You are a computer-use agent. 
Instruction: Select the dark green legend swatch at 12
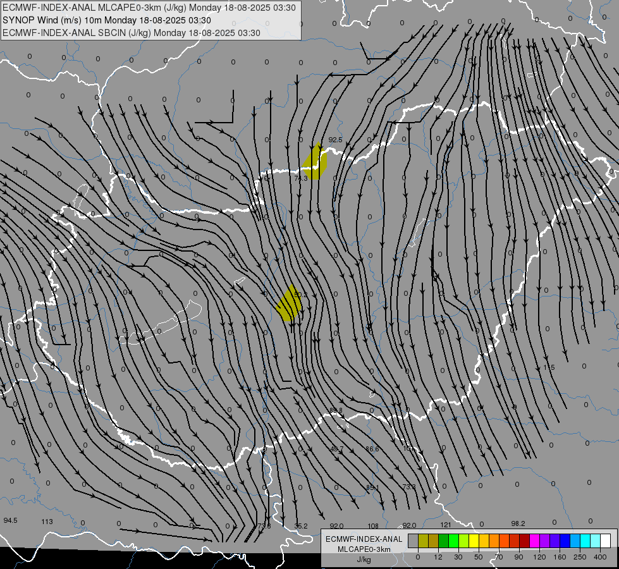[x=443, y=541]
